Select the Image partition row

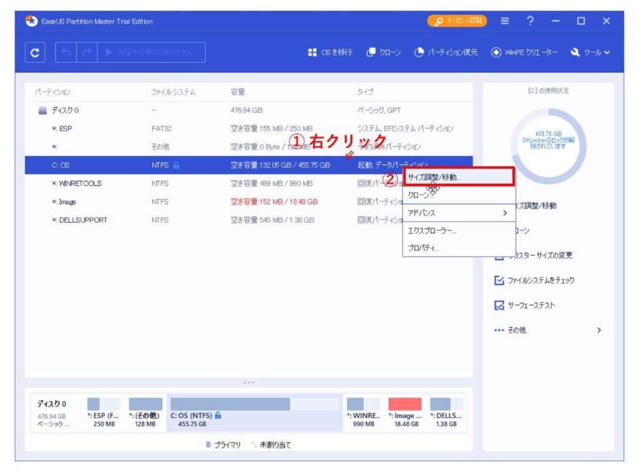click(x=248, y=202)
